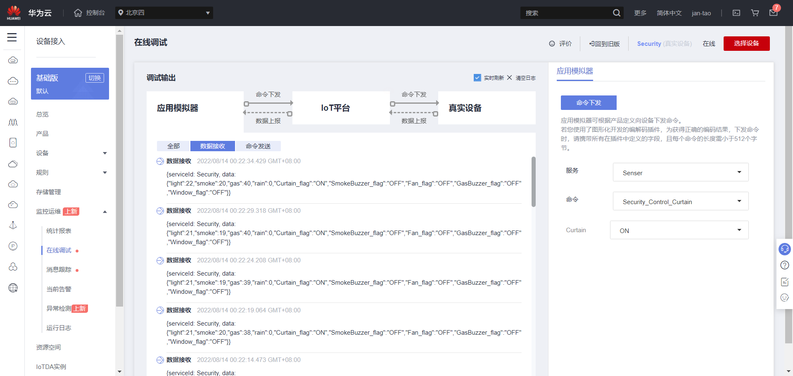Click the 切换 edition switch button

(x=95, y=78)
